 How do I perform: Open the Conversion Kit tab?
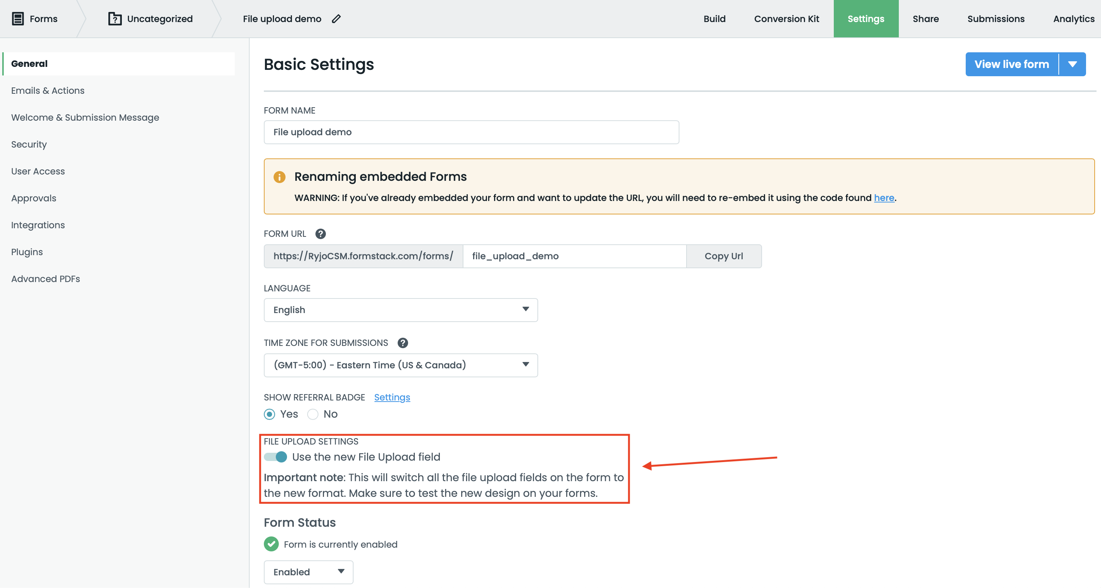tap(786, 19)
